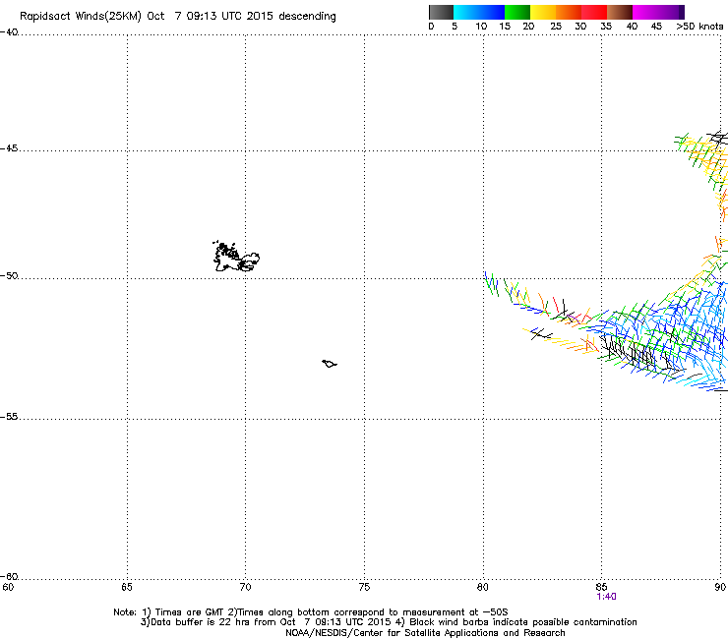Screen dimensions: 728x639
Task: Click the longitude label '65'
Action: (127, 587)
